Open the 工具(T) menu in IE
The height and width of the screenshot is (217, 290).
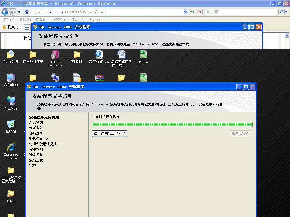[77, 20]
